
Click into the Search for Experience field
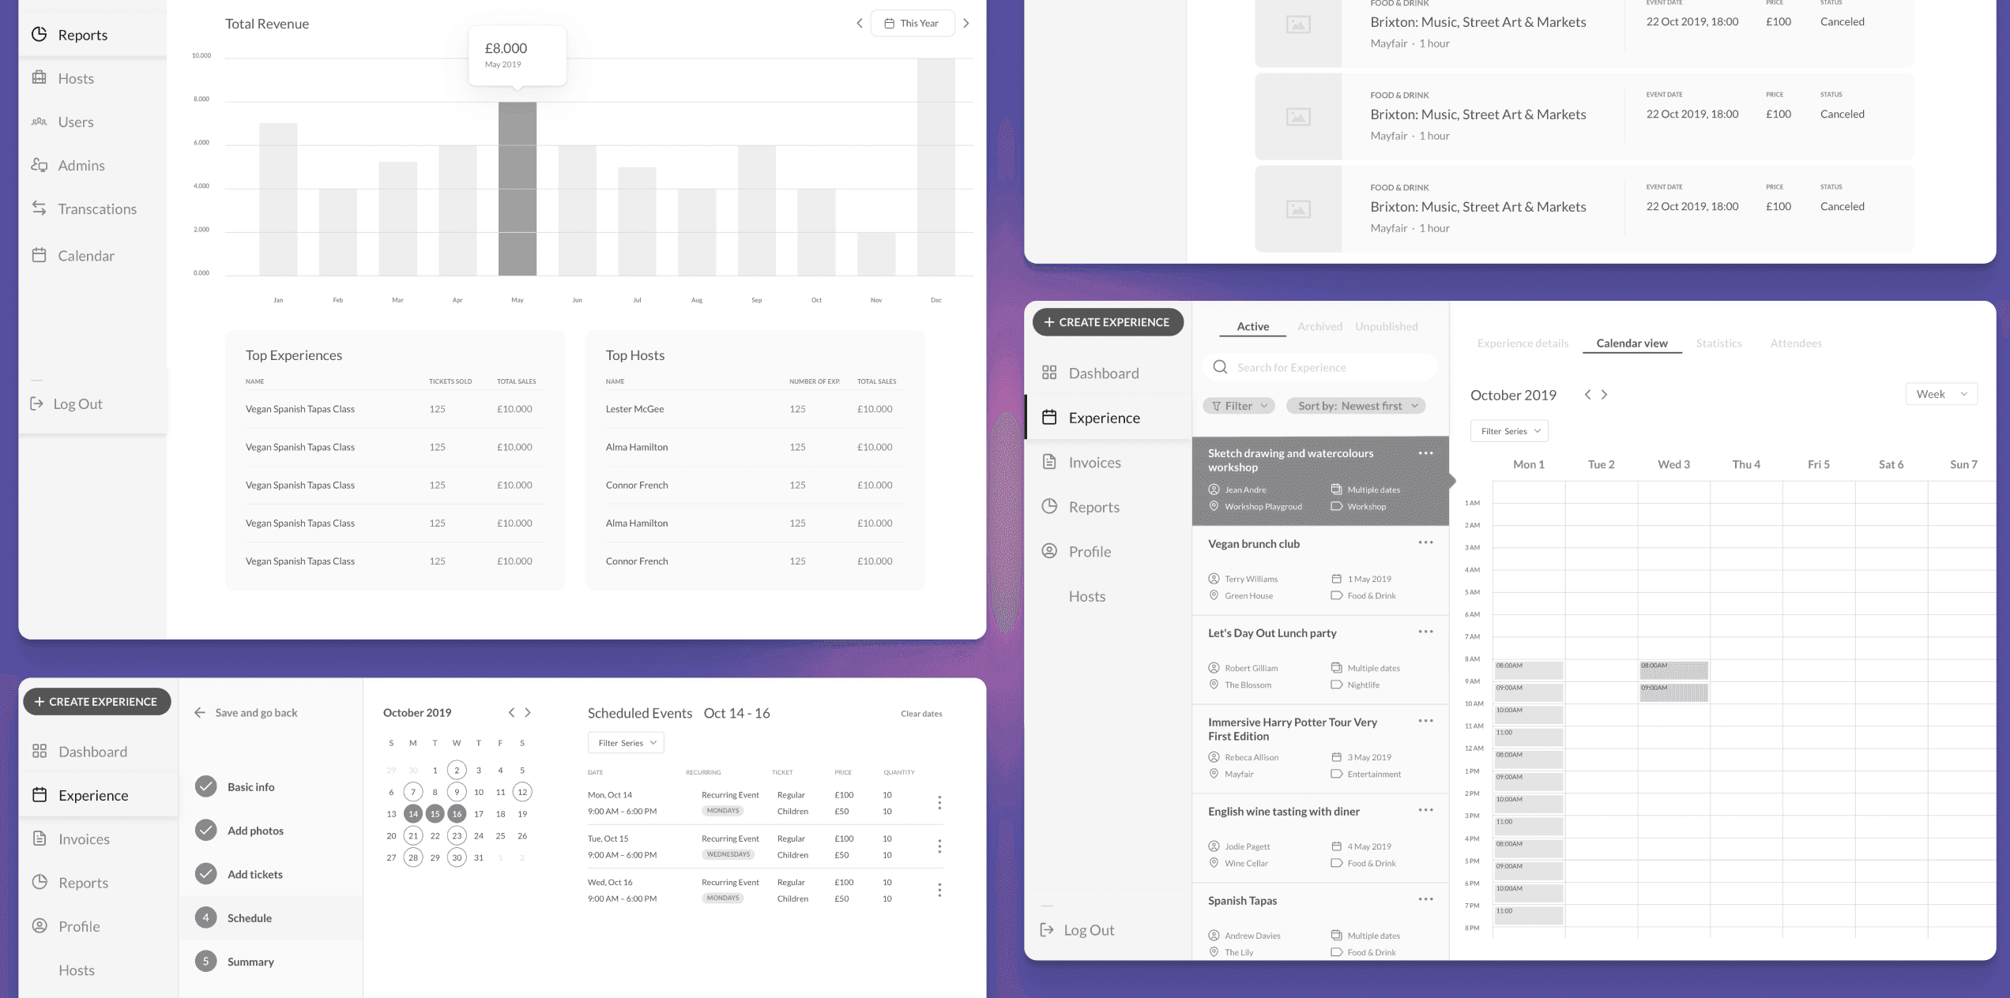pos(1327,367)
